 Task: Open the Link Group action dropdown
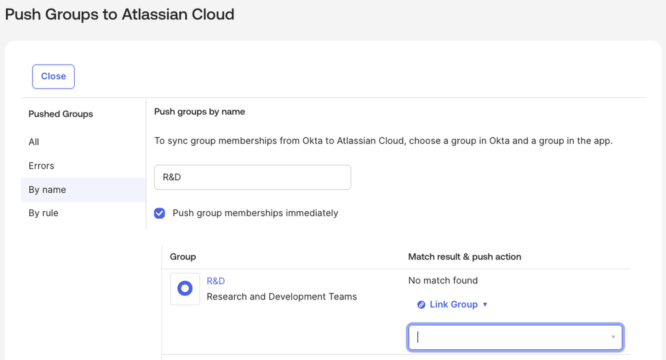[x=453, y=305]
